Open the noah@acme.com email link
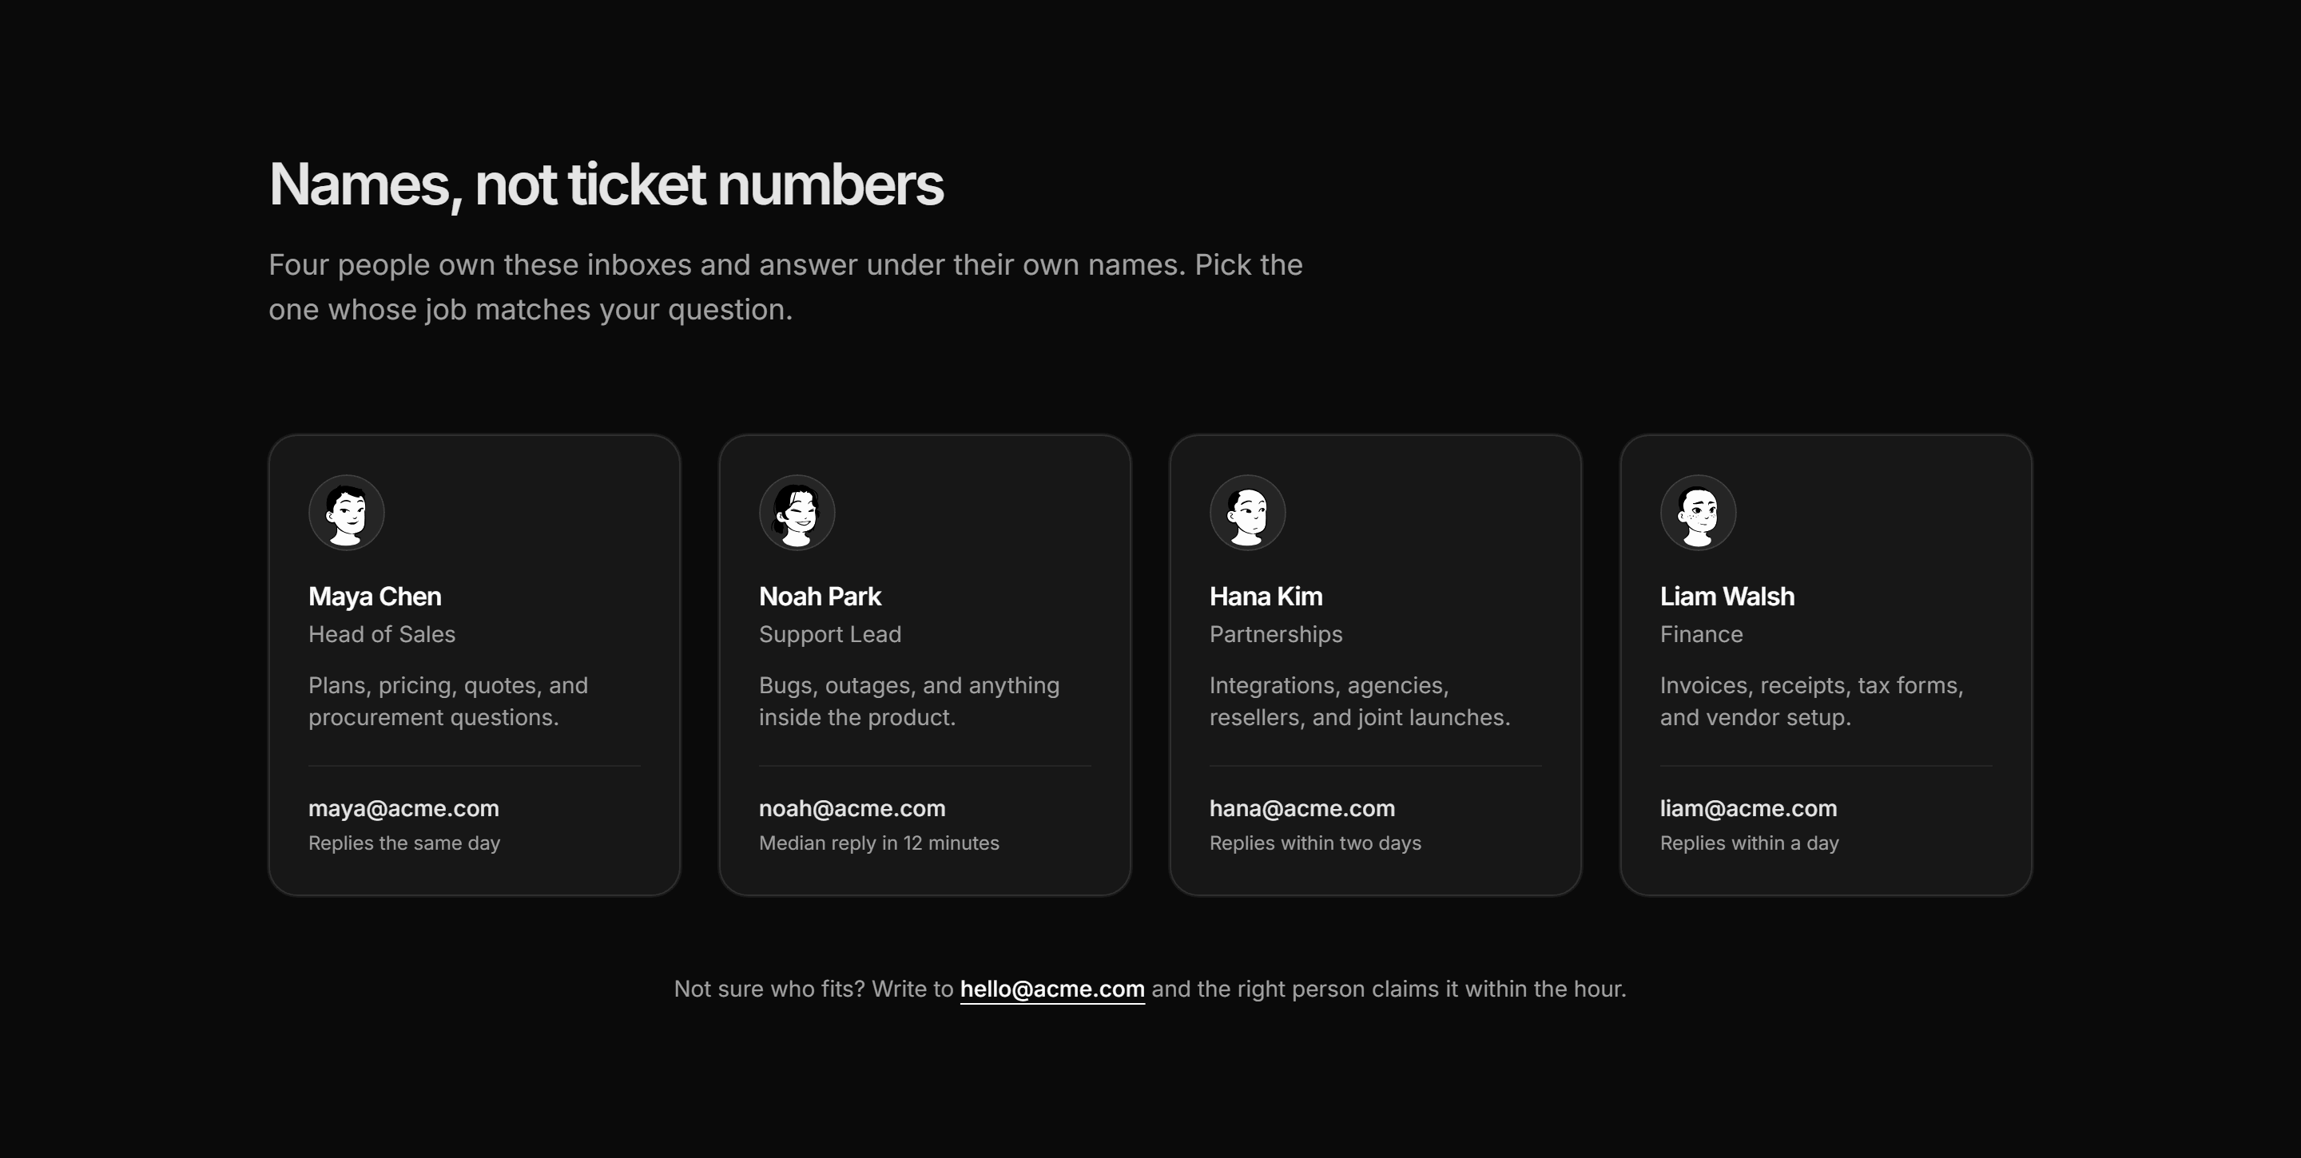The width and height of the screenshot is (2301, 1158). [x=852, y=808]
